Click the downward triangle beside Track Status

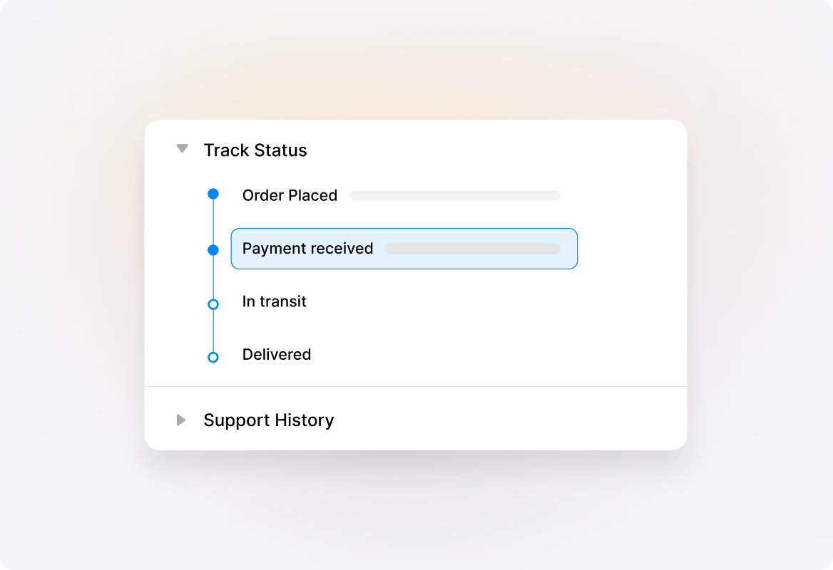pyautogui.click(x=183, y=148)
